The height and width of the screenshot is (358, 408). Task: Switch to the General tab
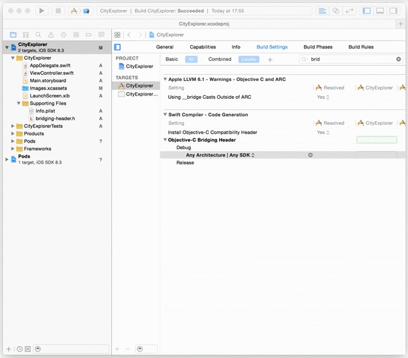tap(165, 47)
